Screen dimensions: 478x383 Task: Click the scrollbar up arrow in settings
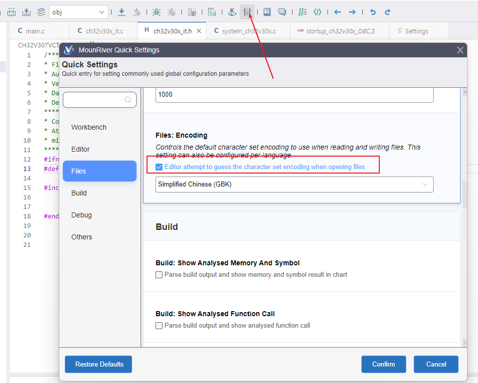coord(465,92)
